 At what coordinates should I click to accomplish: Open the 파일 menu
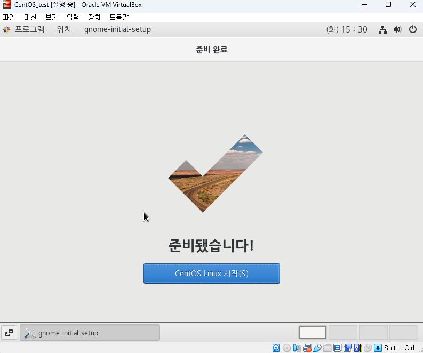(x=9, y=17)
